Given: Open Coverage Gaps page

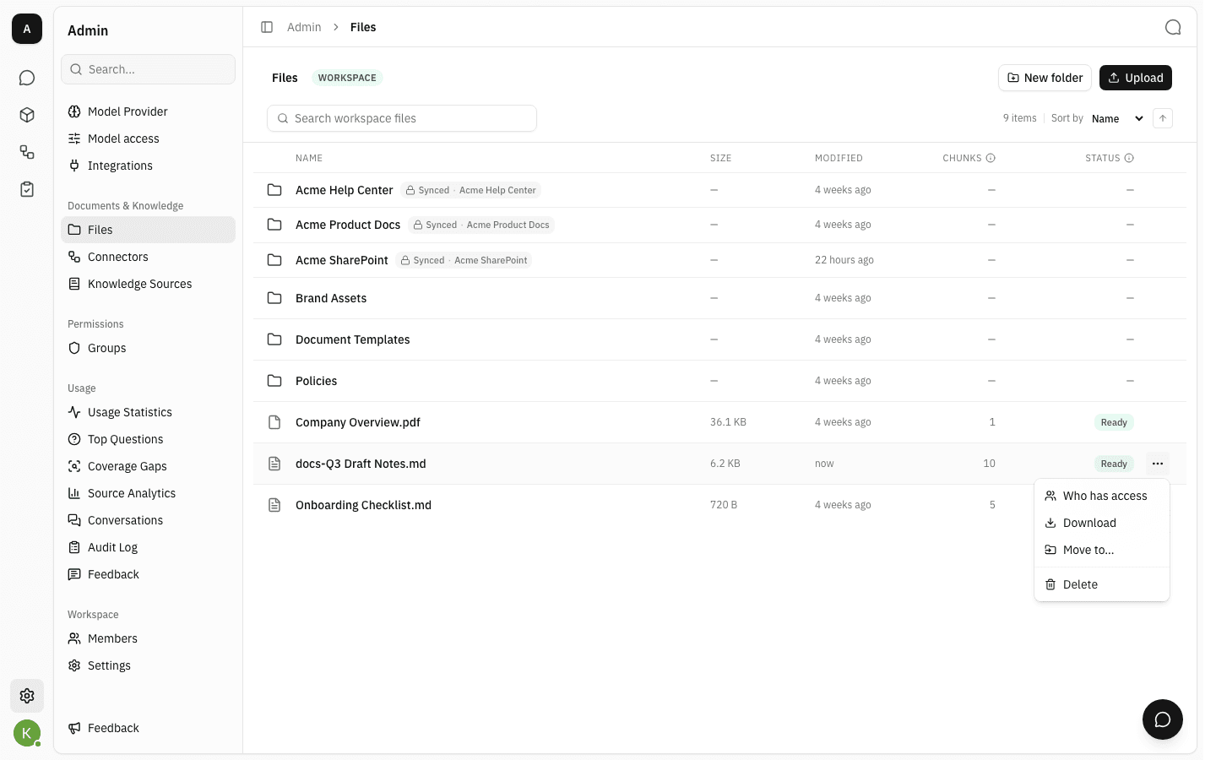Looking at the screenshot, I should [148, 466].
